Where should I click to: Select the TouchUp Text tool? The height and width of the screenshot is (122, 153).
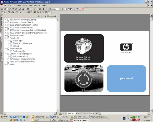tap(49, 12)
